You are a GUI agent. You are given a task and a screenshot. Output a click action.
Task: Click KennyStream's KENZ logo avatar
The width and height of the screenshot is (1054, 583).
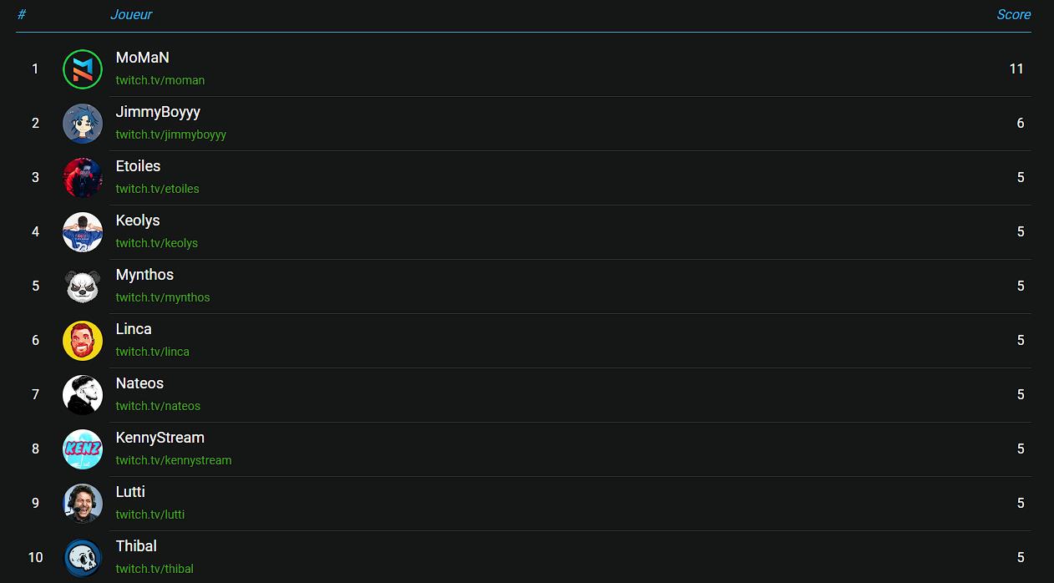[83, 449]
